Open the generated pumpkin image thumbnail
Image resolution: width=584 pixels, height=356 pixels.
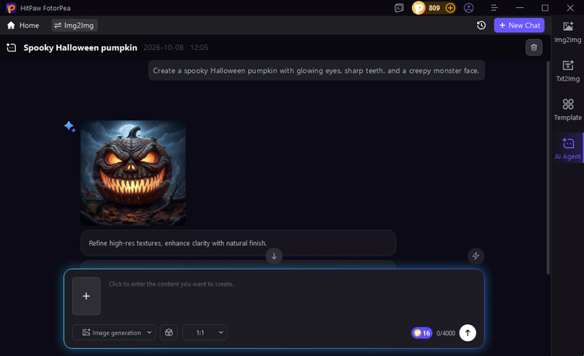[x=133, y=172]
